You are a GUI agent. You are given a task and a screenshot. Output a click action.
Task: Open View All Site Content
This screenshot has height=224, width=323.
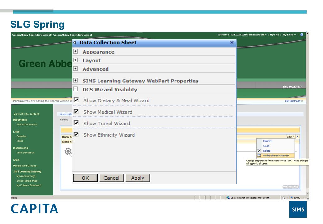pos(26,114)
